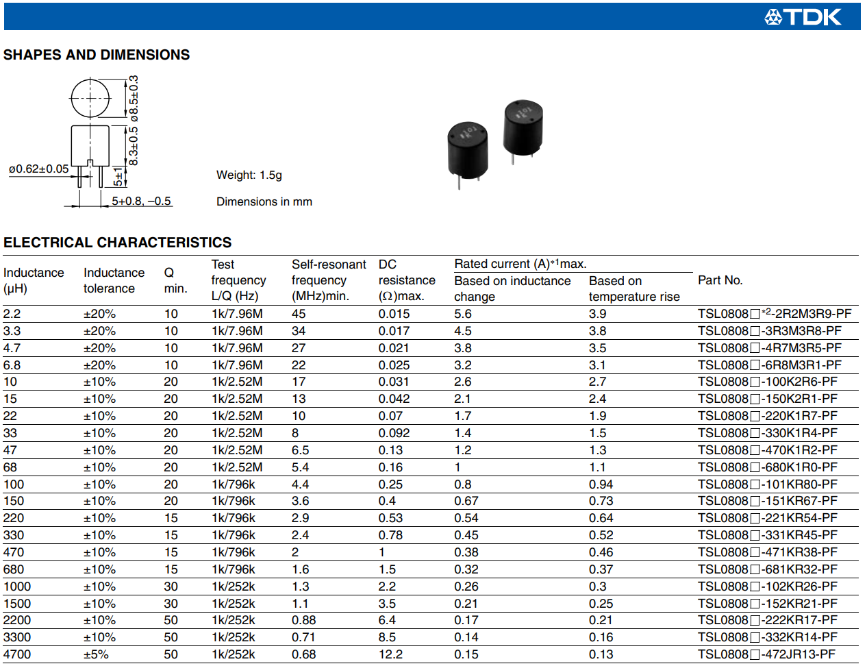Image resolution: width=867 pixels, height=666 pixels.
Task: Open part number TSL0808-100K2R6-PF
Action: coord(767,382)
